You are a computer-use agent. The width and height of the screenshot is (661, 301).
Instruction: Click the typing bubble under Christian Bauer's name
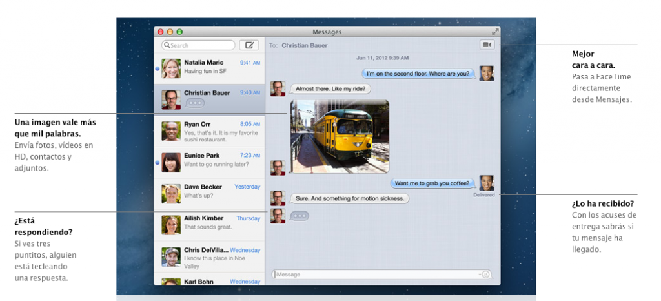coord(194,103)
